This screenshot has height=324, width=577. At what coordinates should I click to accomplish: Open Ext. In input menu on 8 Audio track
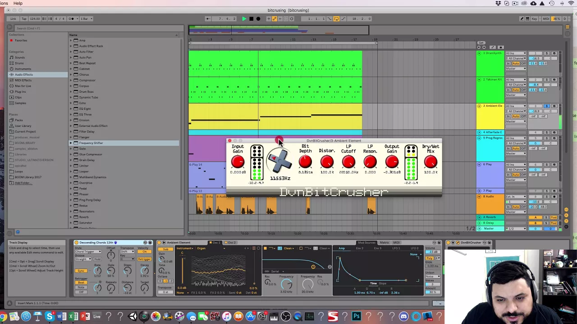[x=516, y=197]
